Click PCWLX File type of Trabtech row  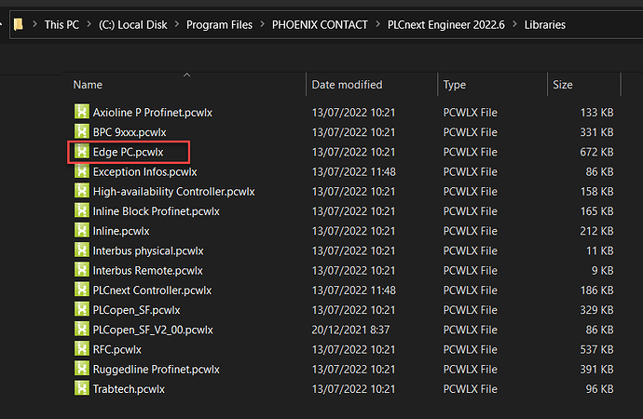470,388
